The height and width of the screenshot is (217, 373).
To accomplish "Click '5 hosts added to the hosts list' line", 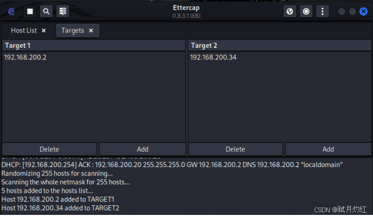I will pyautogui.click(x=47, y=191).
